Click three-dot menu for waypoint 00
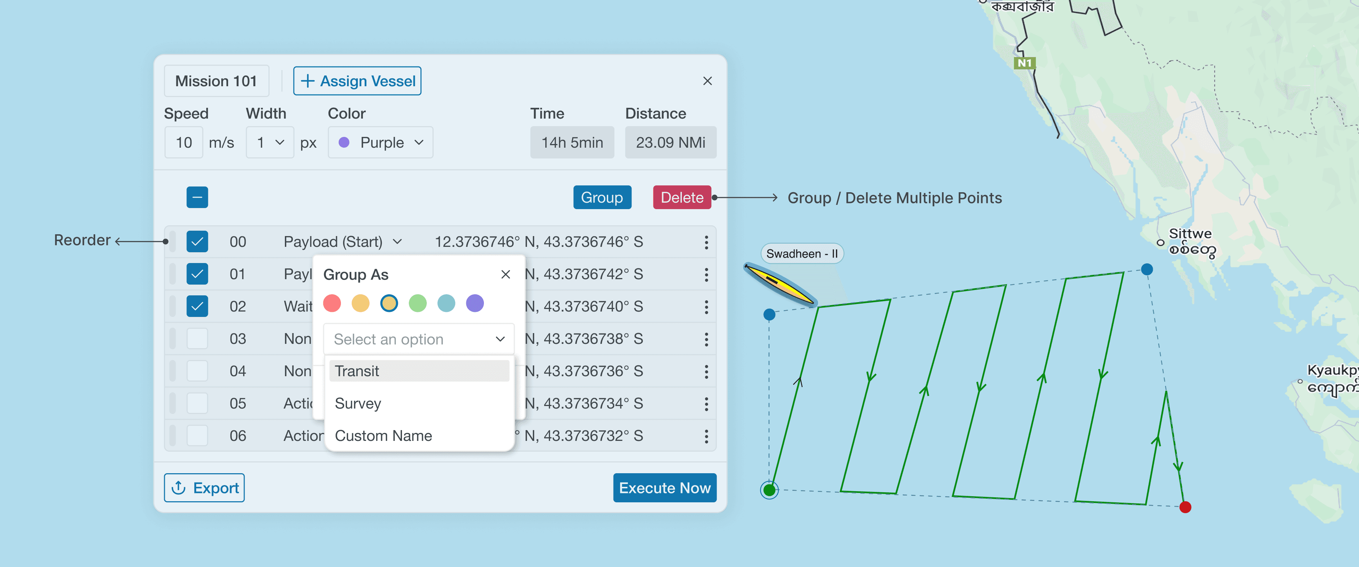1359x567 pixels. pyautogui.click(x=706, y=242)
